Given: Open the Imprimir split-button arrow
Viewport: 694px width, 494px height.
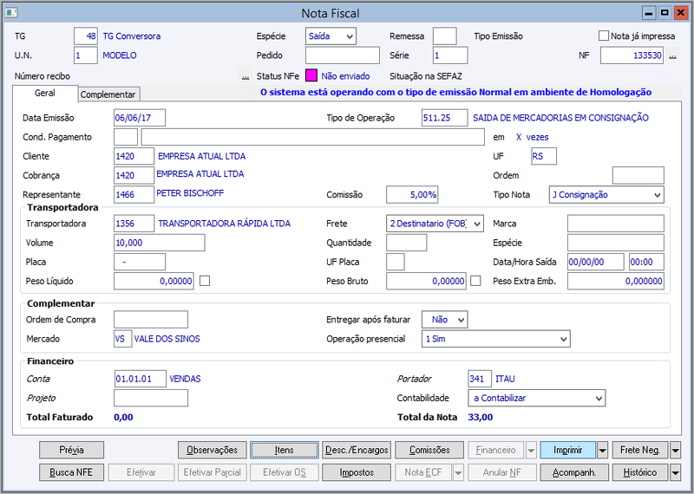Looking at the screenshot, I should 602,450.
